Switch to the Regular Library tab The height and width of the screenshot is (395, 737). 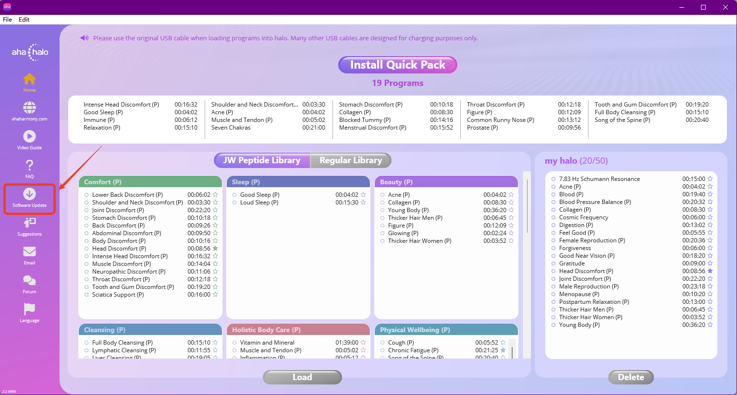click(x=351, y=160)
